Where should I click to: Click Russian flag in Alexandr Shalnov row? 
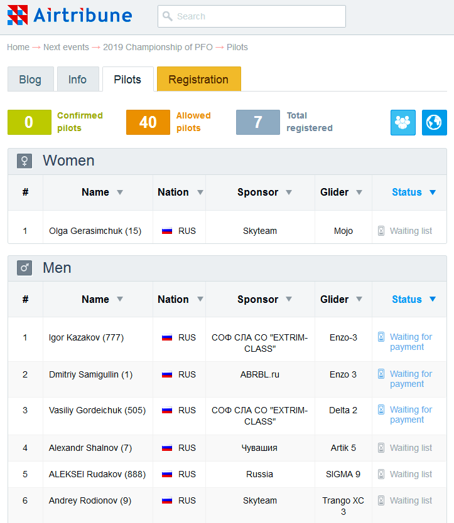coord(167,448)
